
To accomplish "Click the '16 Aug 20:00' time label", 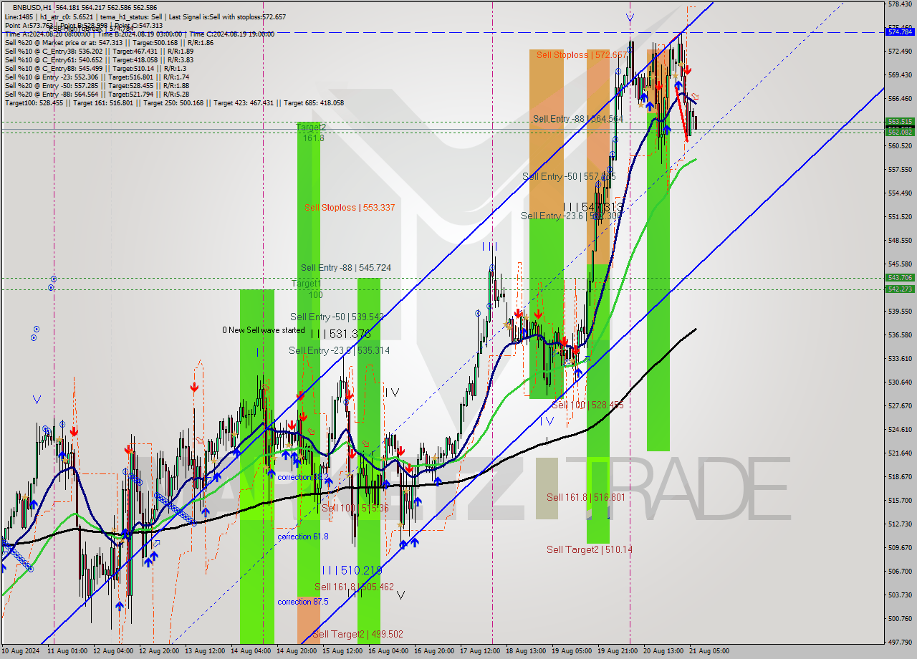I will pos(434,651).
